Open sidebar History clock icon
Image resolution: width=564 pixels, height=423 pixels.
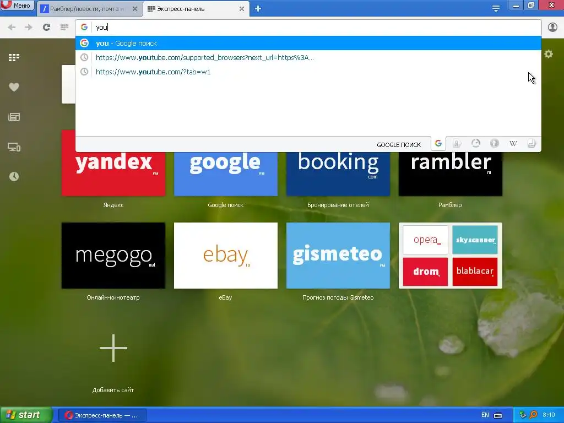coord(14,176)
